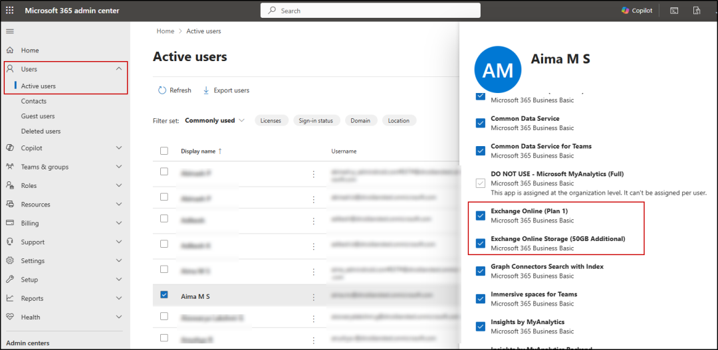This screenshot has height=350, width=718.
Task: Uncheck Common Data Service checkbox
Action: tap(481, 123)
